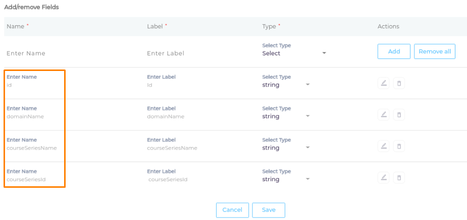Delete the courseSeriesName field row
This screenshot has height=220, width=467.
(399, 146)
